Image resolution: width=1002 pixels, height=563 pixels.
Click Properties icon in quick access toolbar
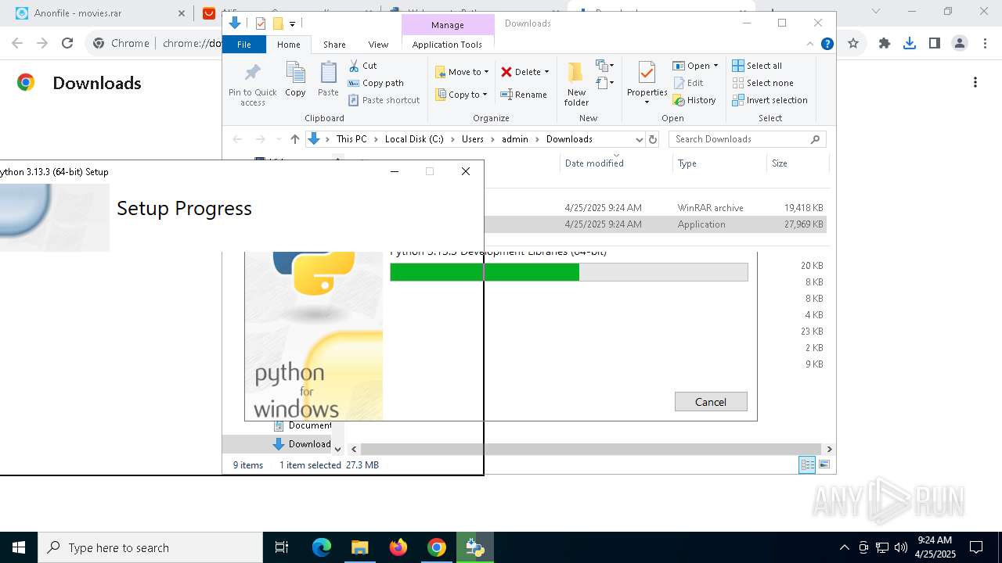click(x=261, y=23)
